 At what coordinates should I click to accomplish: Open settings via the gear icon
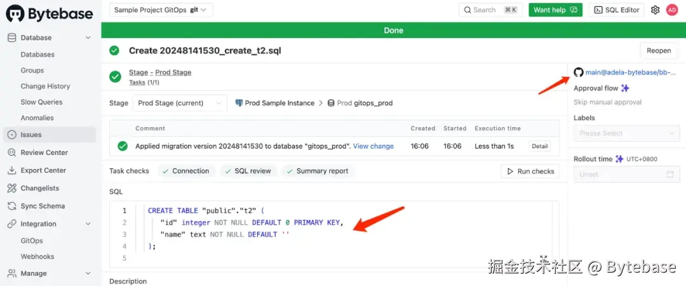click(x=655, y=10)
